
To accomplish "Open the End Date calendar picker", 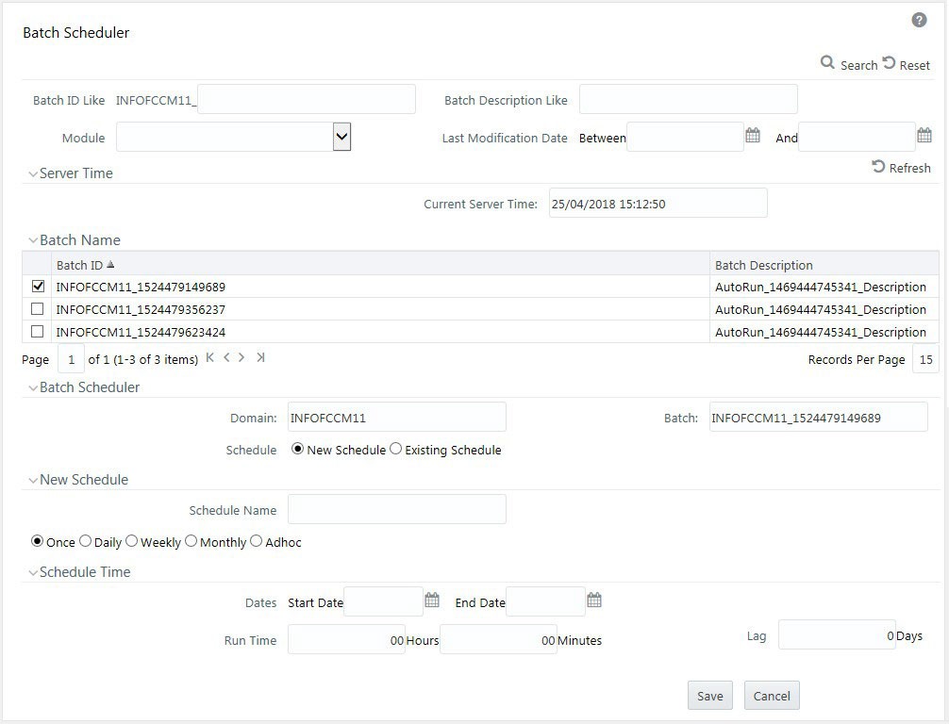I will pyautogui.click(x=594, y=600).
